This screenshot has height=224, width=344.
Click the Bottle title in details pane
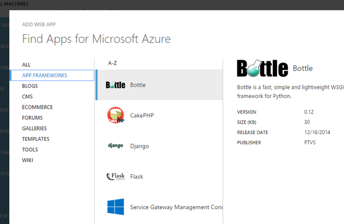(303, 68)
